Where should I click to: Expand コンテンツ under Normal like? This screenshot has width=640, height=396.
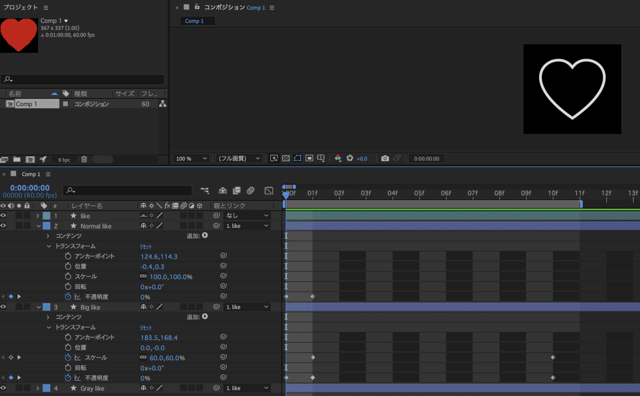(x=48, y=236)
